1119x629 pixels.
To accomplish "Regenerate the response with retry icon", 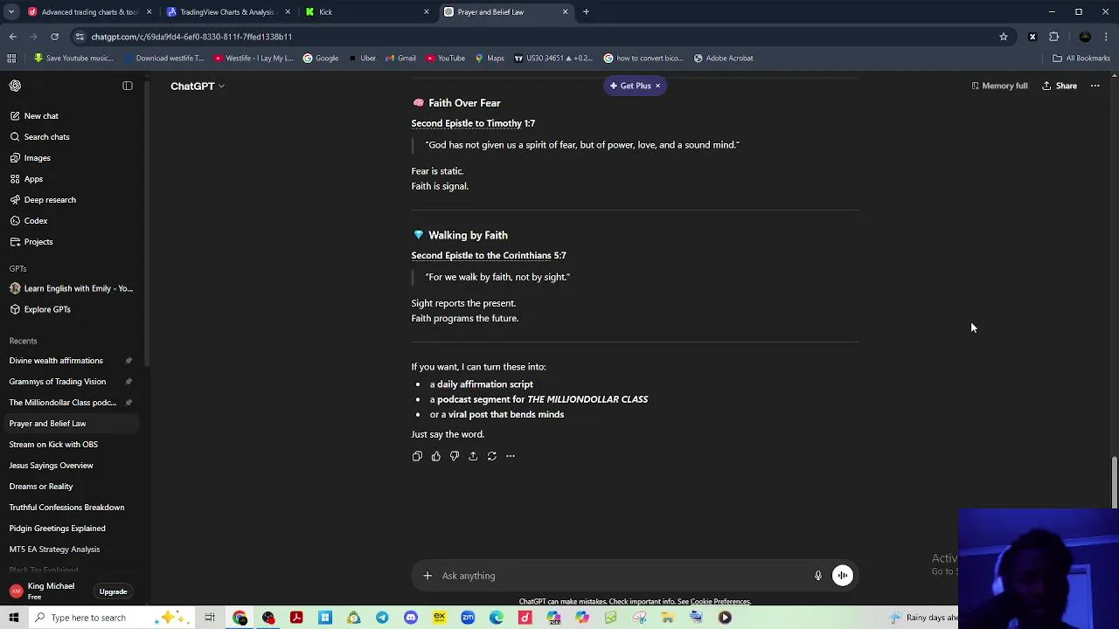I will pos(491,456).
